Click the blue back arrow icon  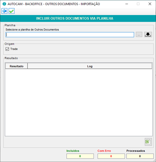(x=4, y=11)
